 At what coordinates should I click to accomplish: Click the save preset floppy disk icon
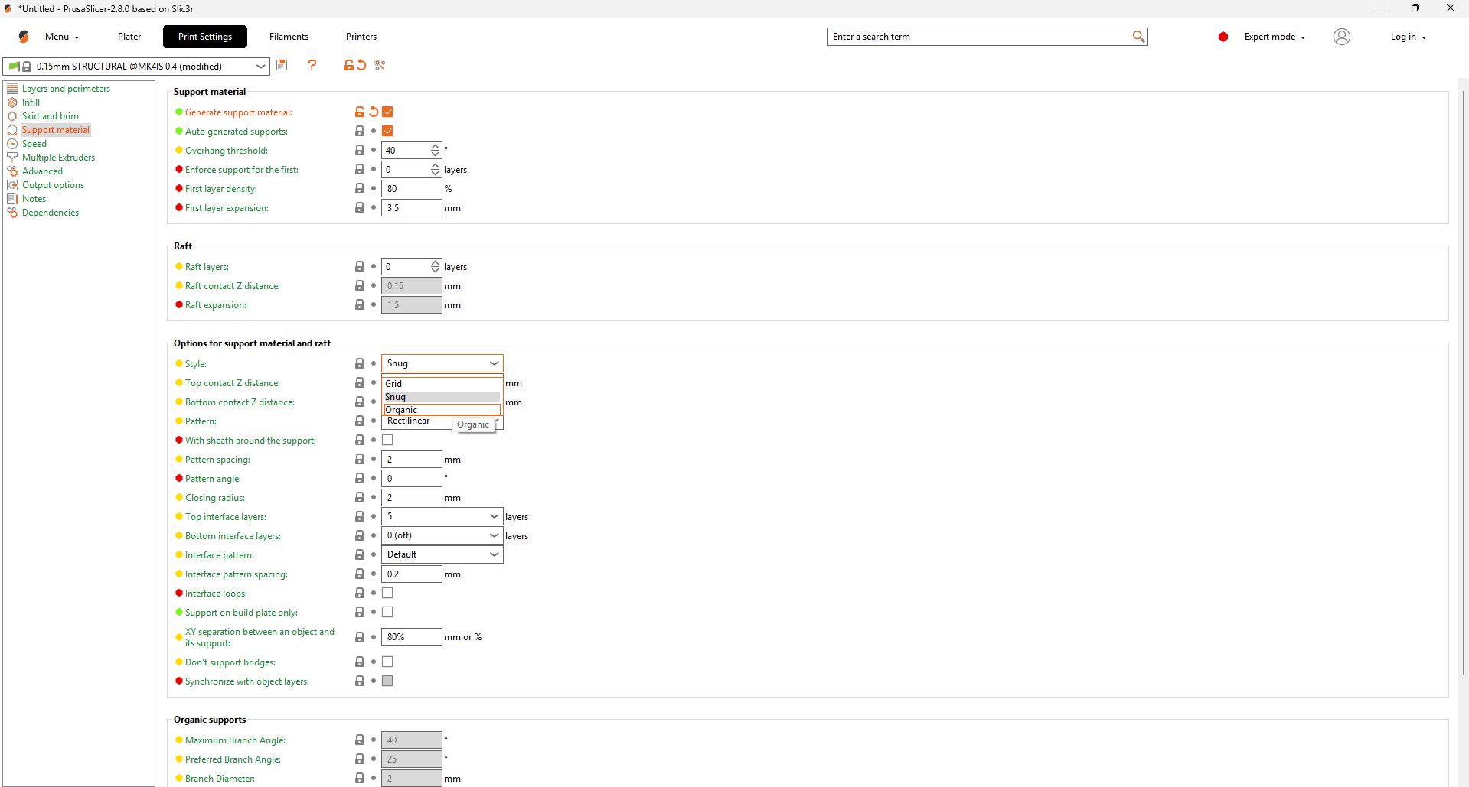tap(282, 66)
